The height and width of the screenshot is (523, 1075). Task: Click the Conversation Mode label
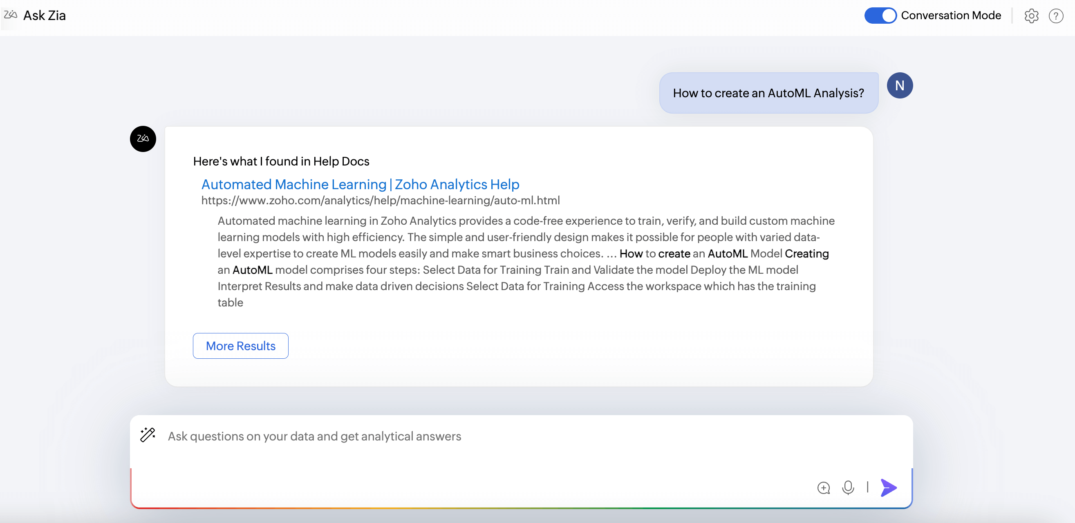[951, 16]
